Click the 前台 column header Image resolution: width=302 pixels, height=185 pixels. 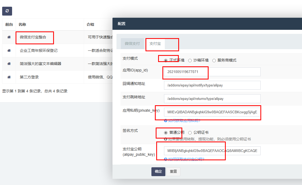9,24
